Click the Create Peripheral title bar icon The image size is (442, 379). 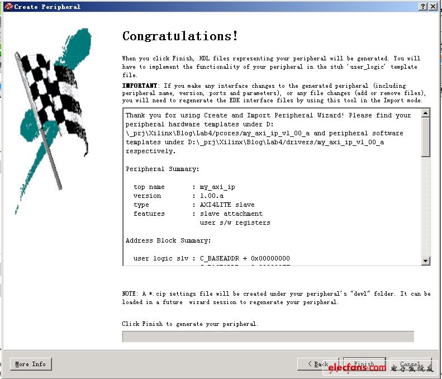coord(7,6)
